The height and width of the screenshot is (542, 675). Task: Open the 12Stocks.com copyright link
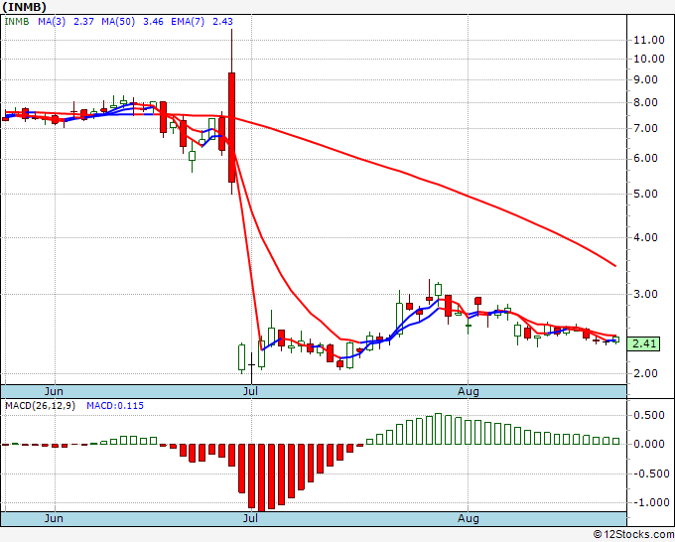click(633, 534)
